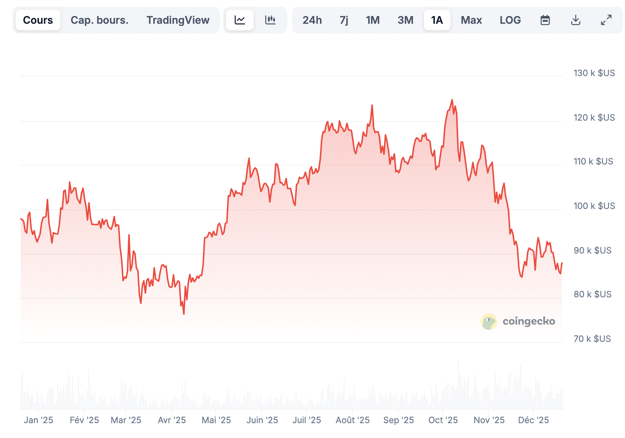The image size is (625, 438).
Task: Show the 7j price chart
Action: tap(344, 20)
